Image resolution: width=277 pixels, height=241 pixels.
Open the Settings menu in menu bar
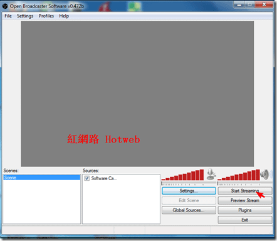pos(25,16)
